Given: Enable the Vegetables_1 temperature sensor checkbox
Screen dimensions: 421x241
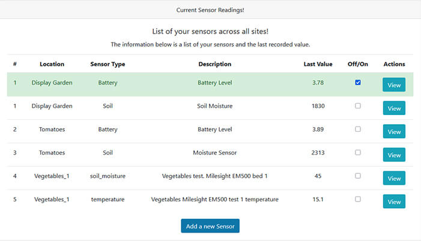Looking at the screenshot, I should coord(358,199).
